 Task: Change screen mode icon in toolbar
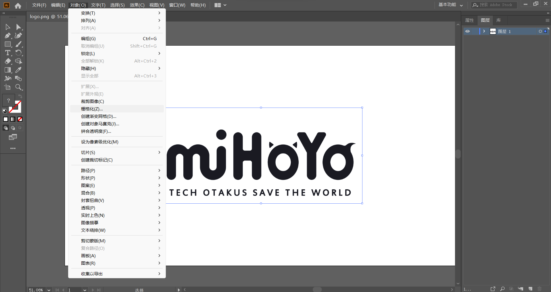coord(13,137)
